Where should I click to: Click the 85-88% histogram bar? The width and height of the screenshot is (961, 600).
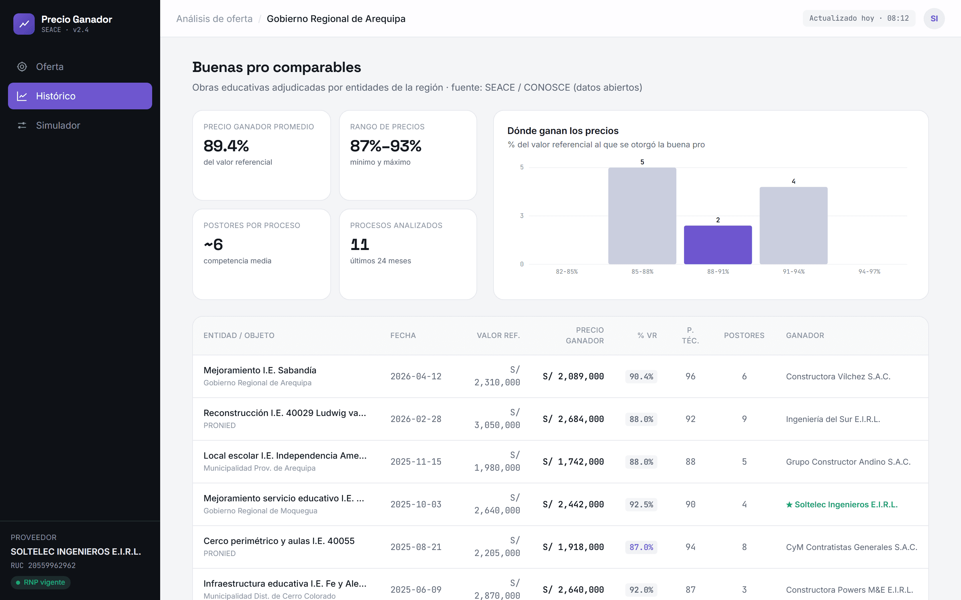pos(642,216)
